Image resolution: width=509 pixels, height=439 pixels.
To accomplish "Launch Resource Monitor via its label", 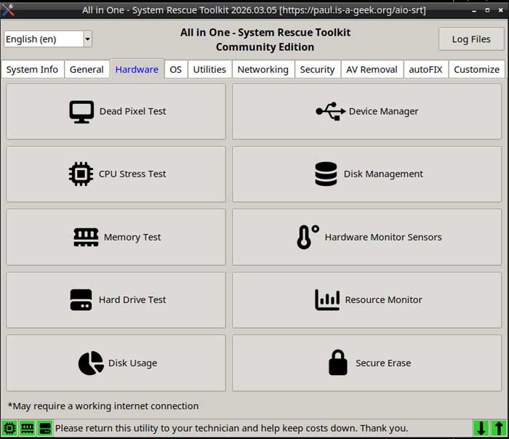I will pyautogui.click(x=383, y=299).
